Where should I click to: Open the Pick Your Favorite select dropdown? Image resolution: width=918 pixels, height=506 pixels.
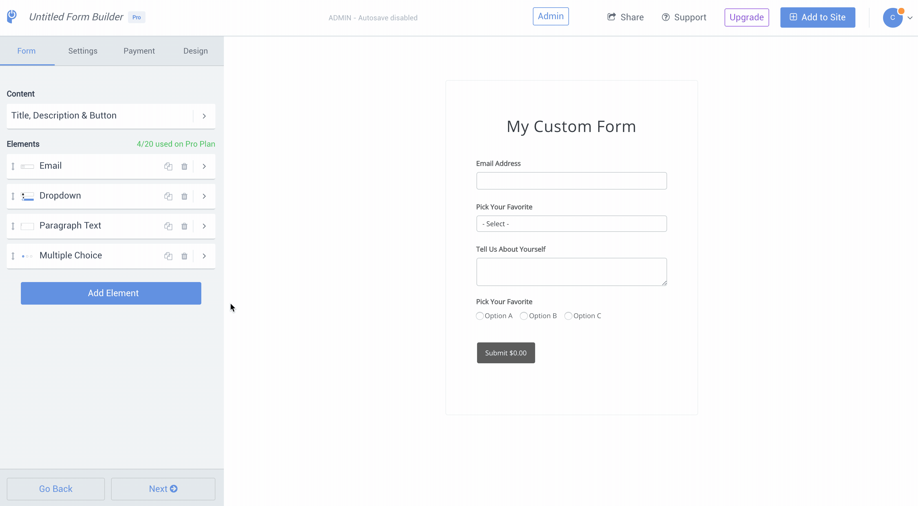pos(571,224)
